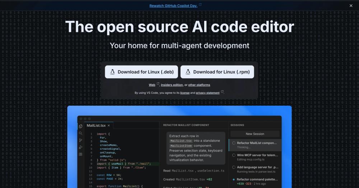359x188 pixels.
Task: Select the Refactor MailList compon... session
Action: coord(255,145)
